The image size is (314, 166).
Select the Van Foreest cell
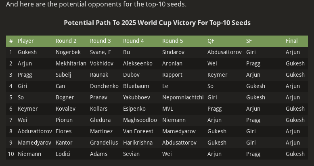coord(138,131)
